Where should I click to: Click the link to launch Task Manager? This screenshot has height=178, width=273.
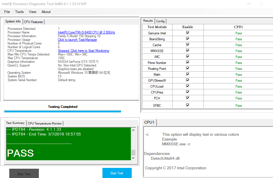tap(77, 40)
